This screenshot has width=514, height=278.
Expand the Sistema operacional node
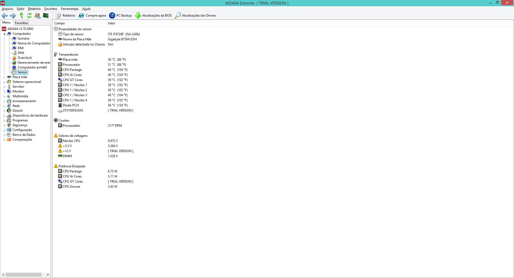[4, 82]
